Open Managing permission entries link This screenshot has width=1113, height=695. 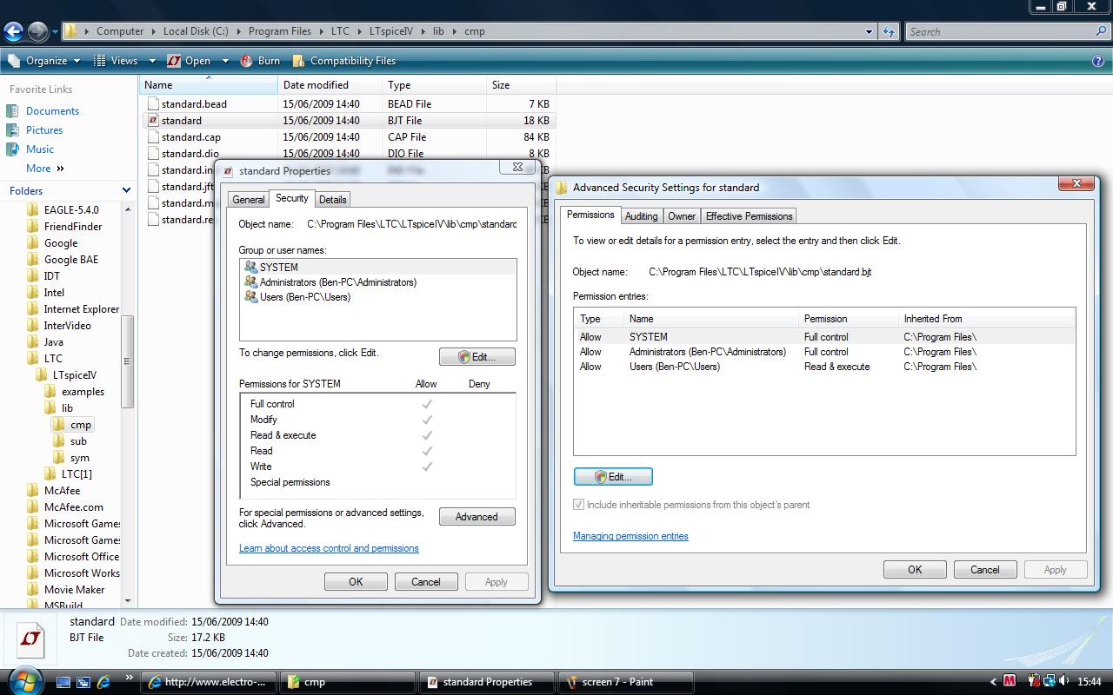pyautogui.click(x=630, y=536)
